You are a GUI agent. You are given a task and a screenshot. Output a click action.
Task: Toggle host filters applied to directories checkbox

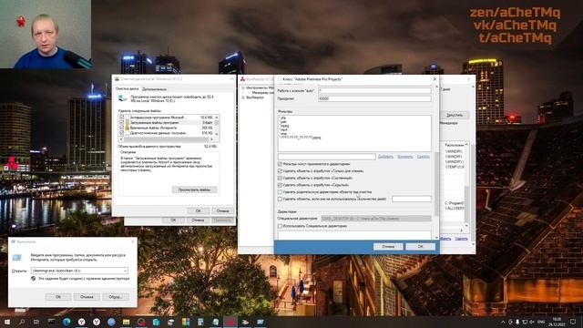tap(280, 164)
